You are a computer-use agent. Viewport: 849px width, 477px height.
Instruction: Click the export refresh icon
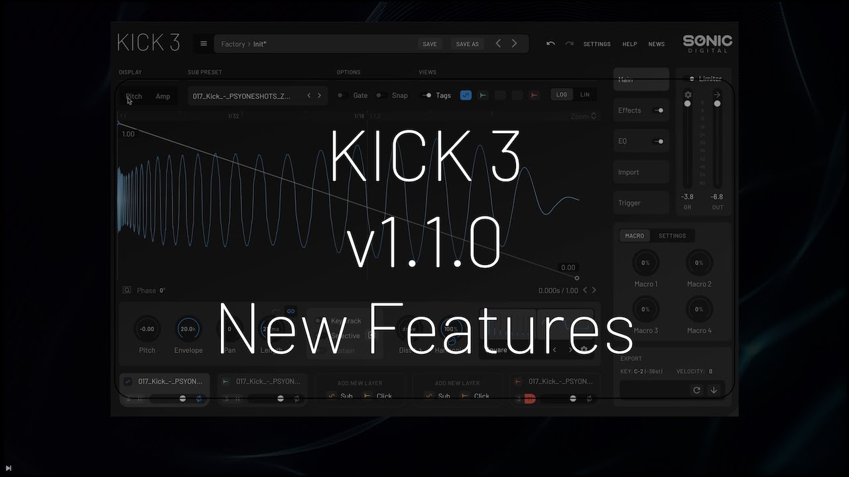696,390
